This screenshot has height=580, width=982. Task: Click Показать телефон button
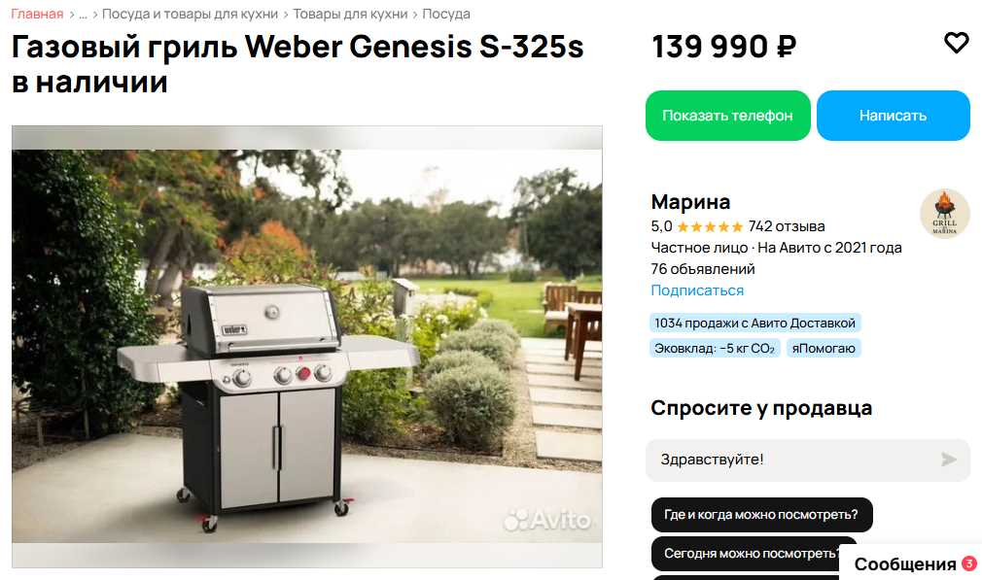[727, 116]
